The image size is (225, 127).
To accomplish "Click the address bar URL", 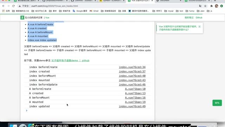I will (55, 6).
